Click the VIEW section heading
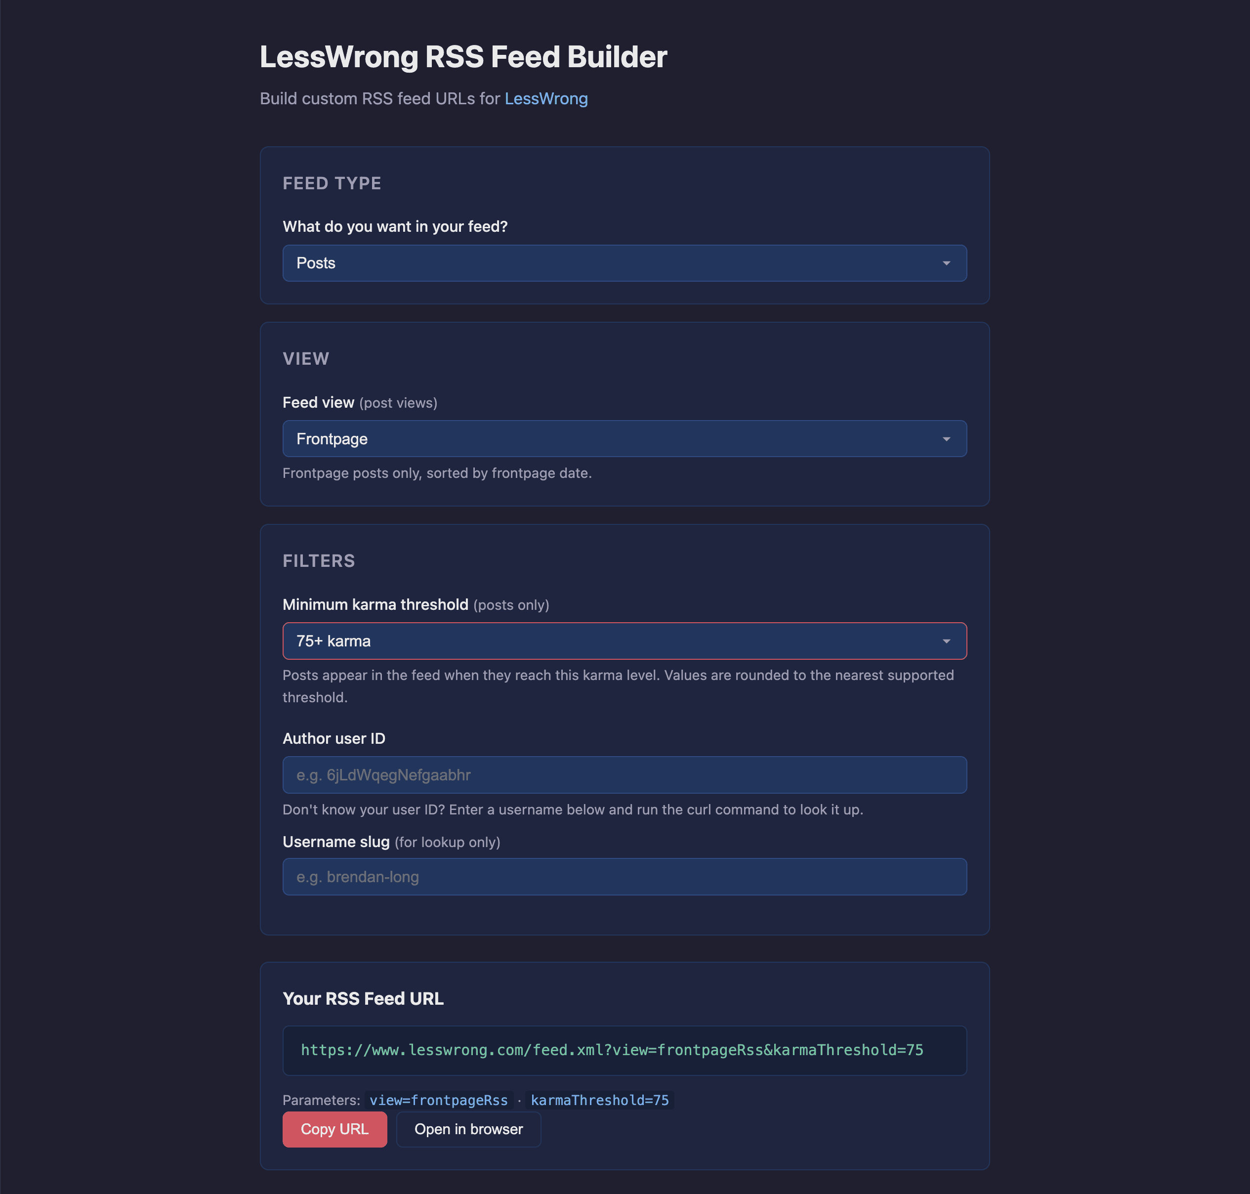The width and height of the screenshot is (1250, 1194). [305, 358]
